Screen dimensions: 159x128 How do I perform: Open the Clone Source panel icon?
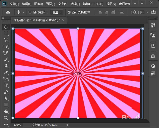point(153,35)
